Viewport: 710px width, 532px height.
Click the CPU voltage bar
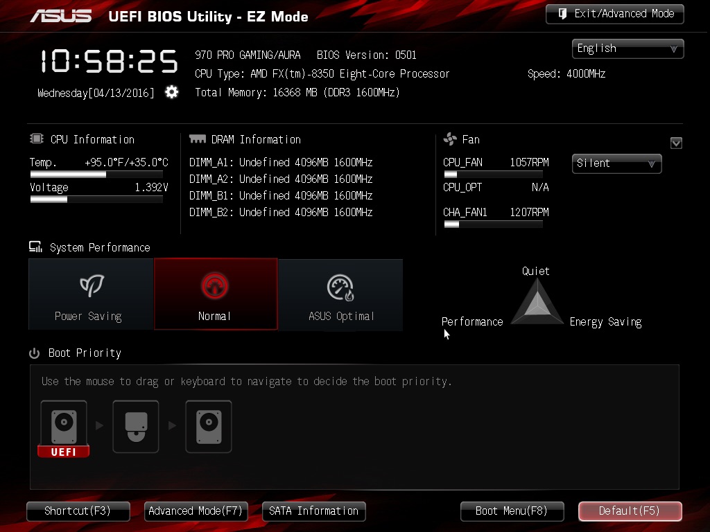point(96,199)
